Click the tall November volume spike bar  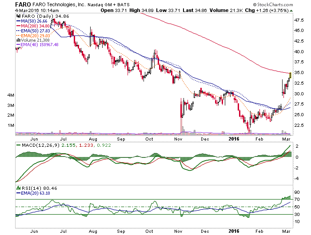pos(181,118)
